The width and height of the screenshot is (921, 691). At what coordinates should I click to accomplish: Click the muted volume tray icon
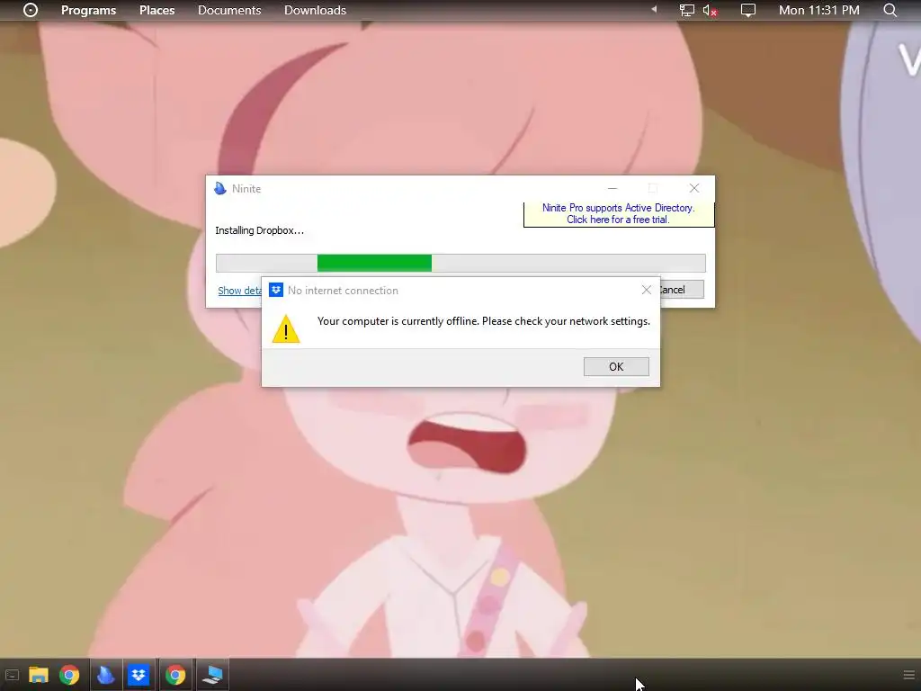710,11
